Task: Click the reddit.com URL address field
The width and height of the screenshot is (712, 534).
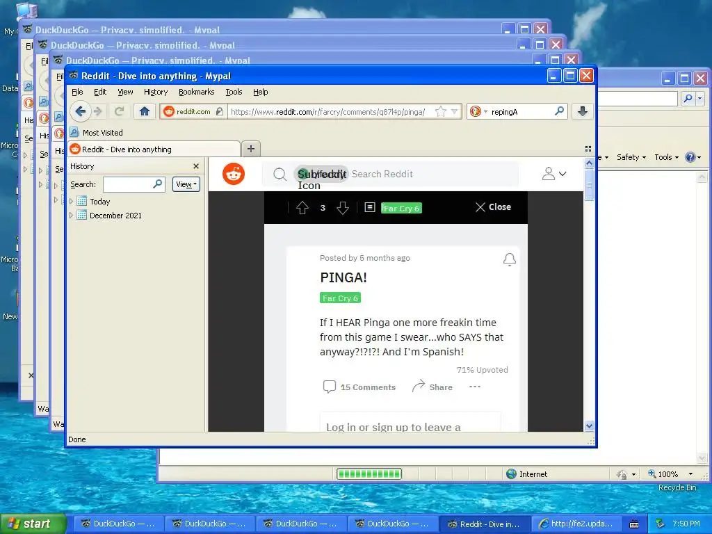Action: (330, 112)
